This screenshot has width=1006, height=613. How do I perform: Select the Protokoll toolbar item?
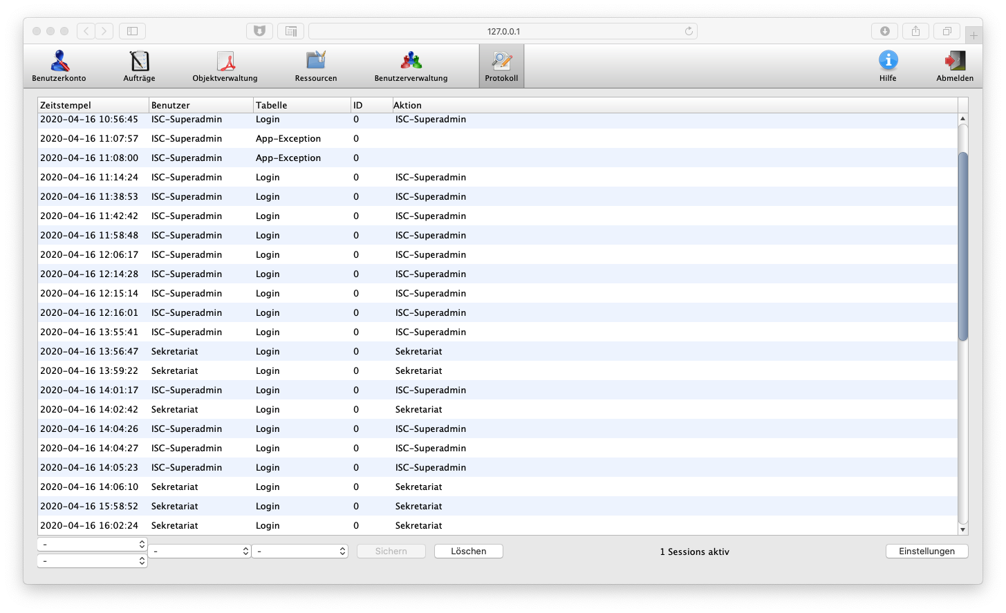(501, 66)
